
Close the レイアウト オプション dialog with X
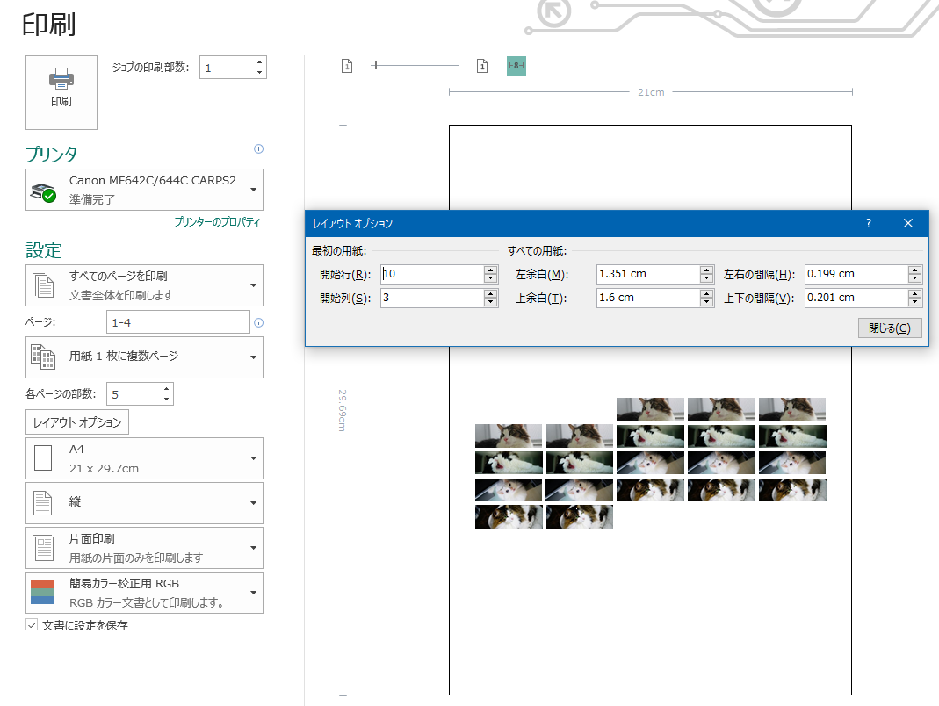coord(908,223)
